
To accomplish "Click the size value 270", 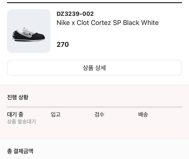I will click(x=63, y=45).
